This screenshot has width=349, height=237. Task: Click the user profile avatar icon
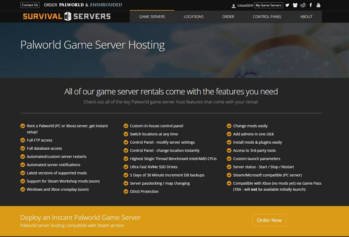[x=233, y=6]
